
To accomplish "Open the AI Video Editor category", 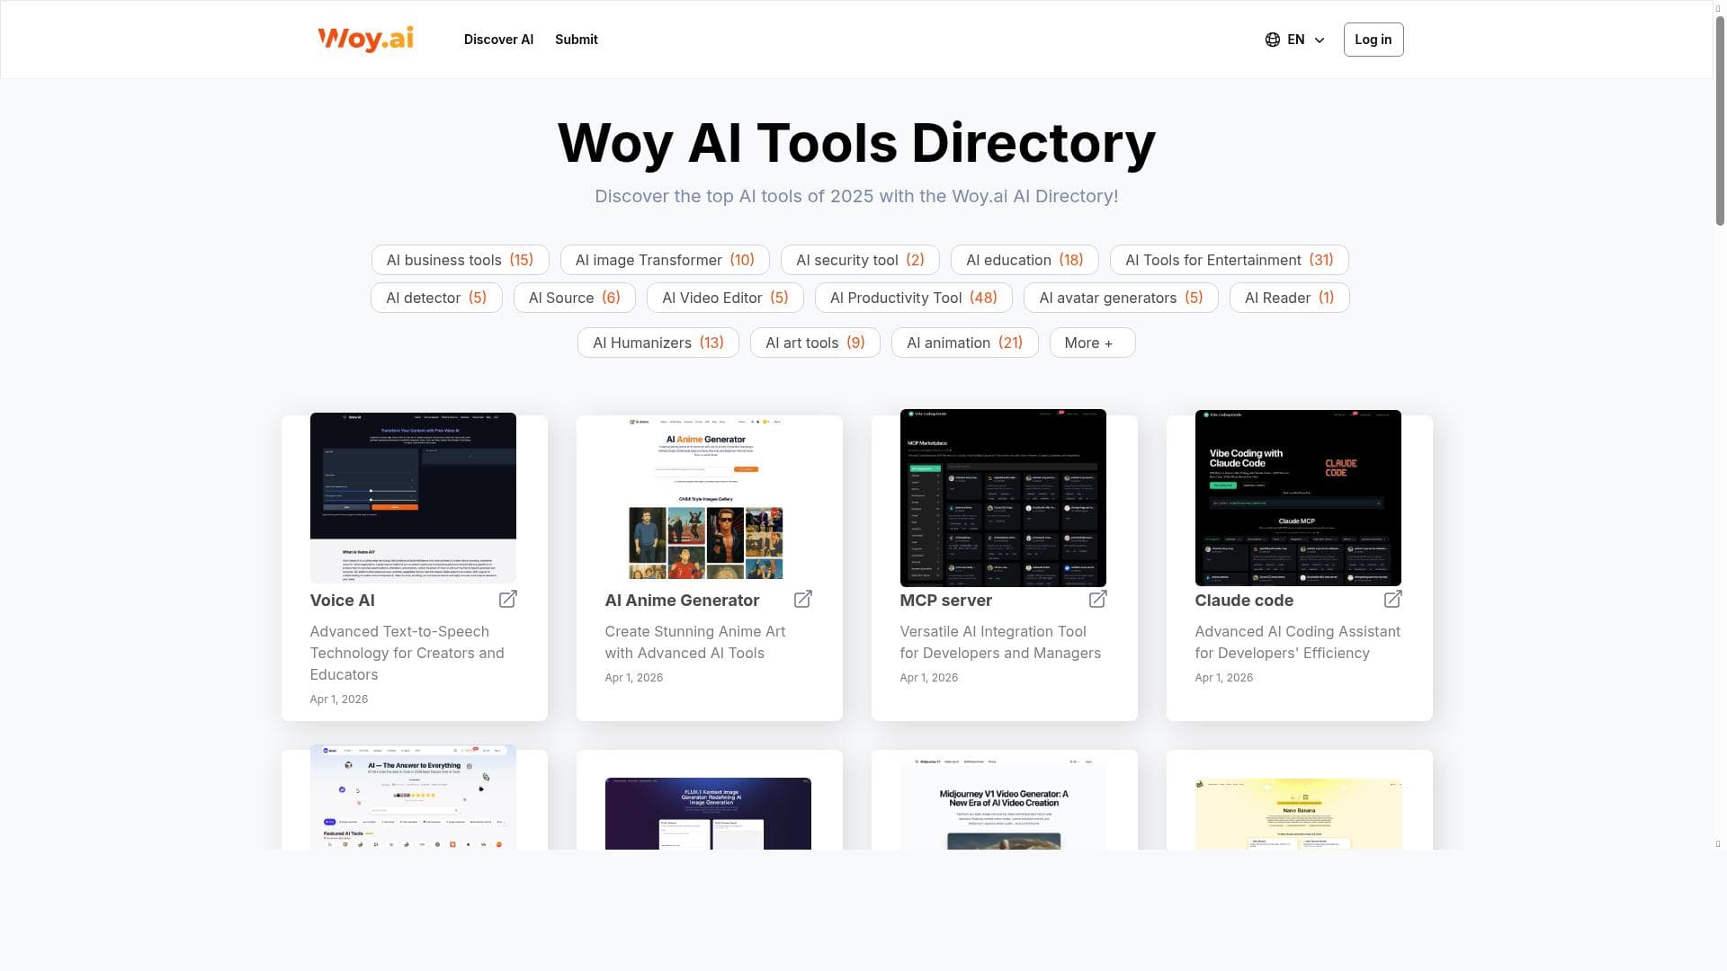I will click(x=725, y=298).
